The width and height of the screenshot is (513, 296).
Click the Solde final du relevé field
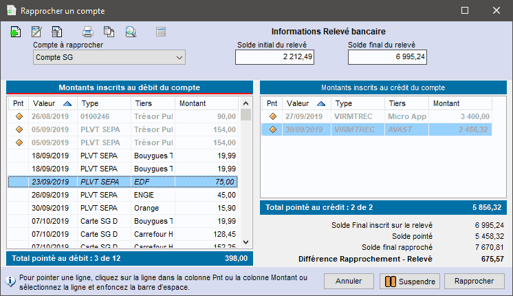point(387,58)
